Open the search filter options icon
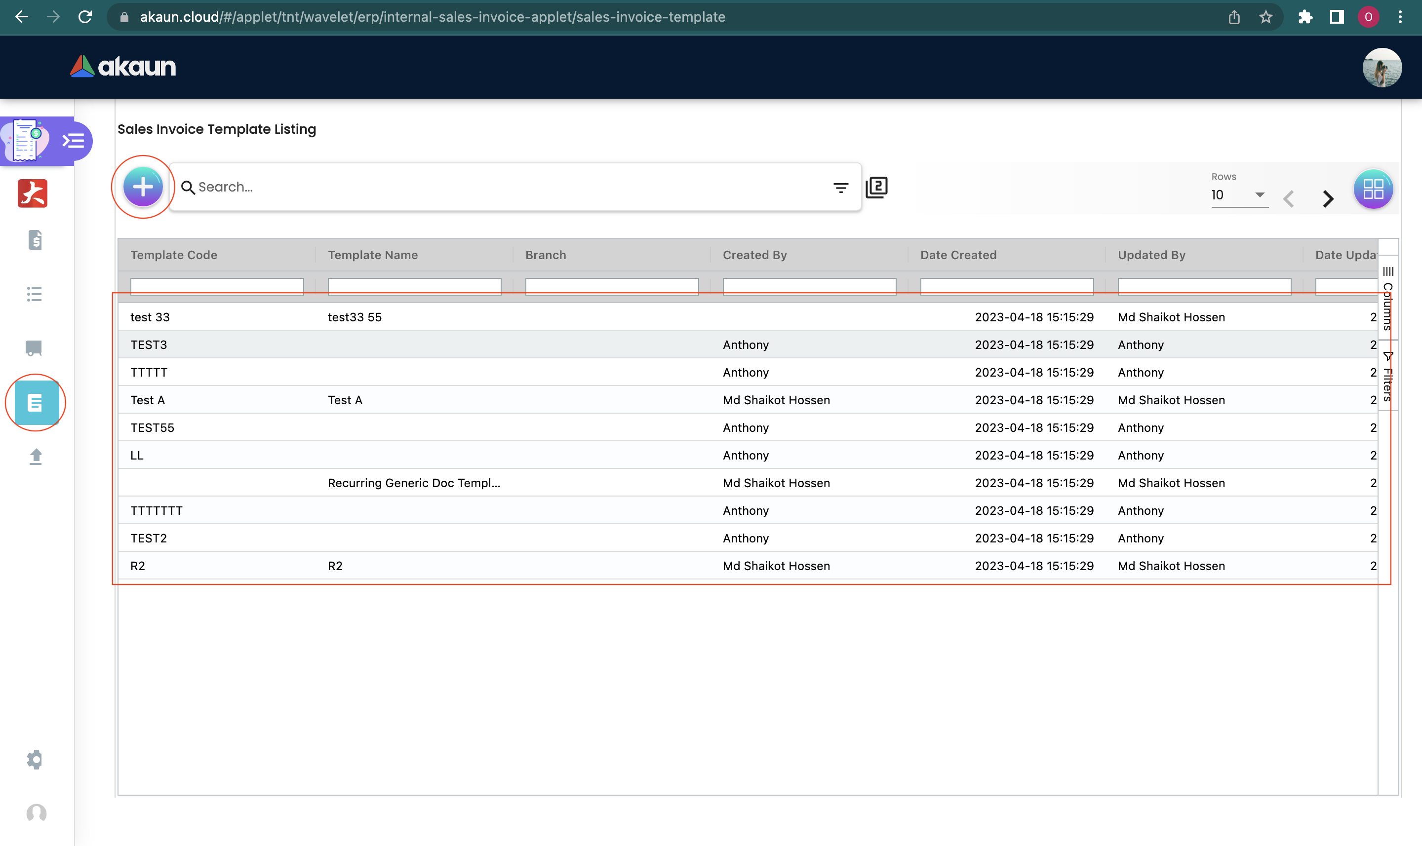 coord(840,187)
